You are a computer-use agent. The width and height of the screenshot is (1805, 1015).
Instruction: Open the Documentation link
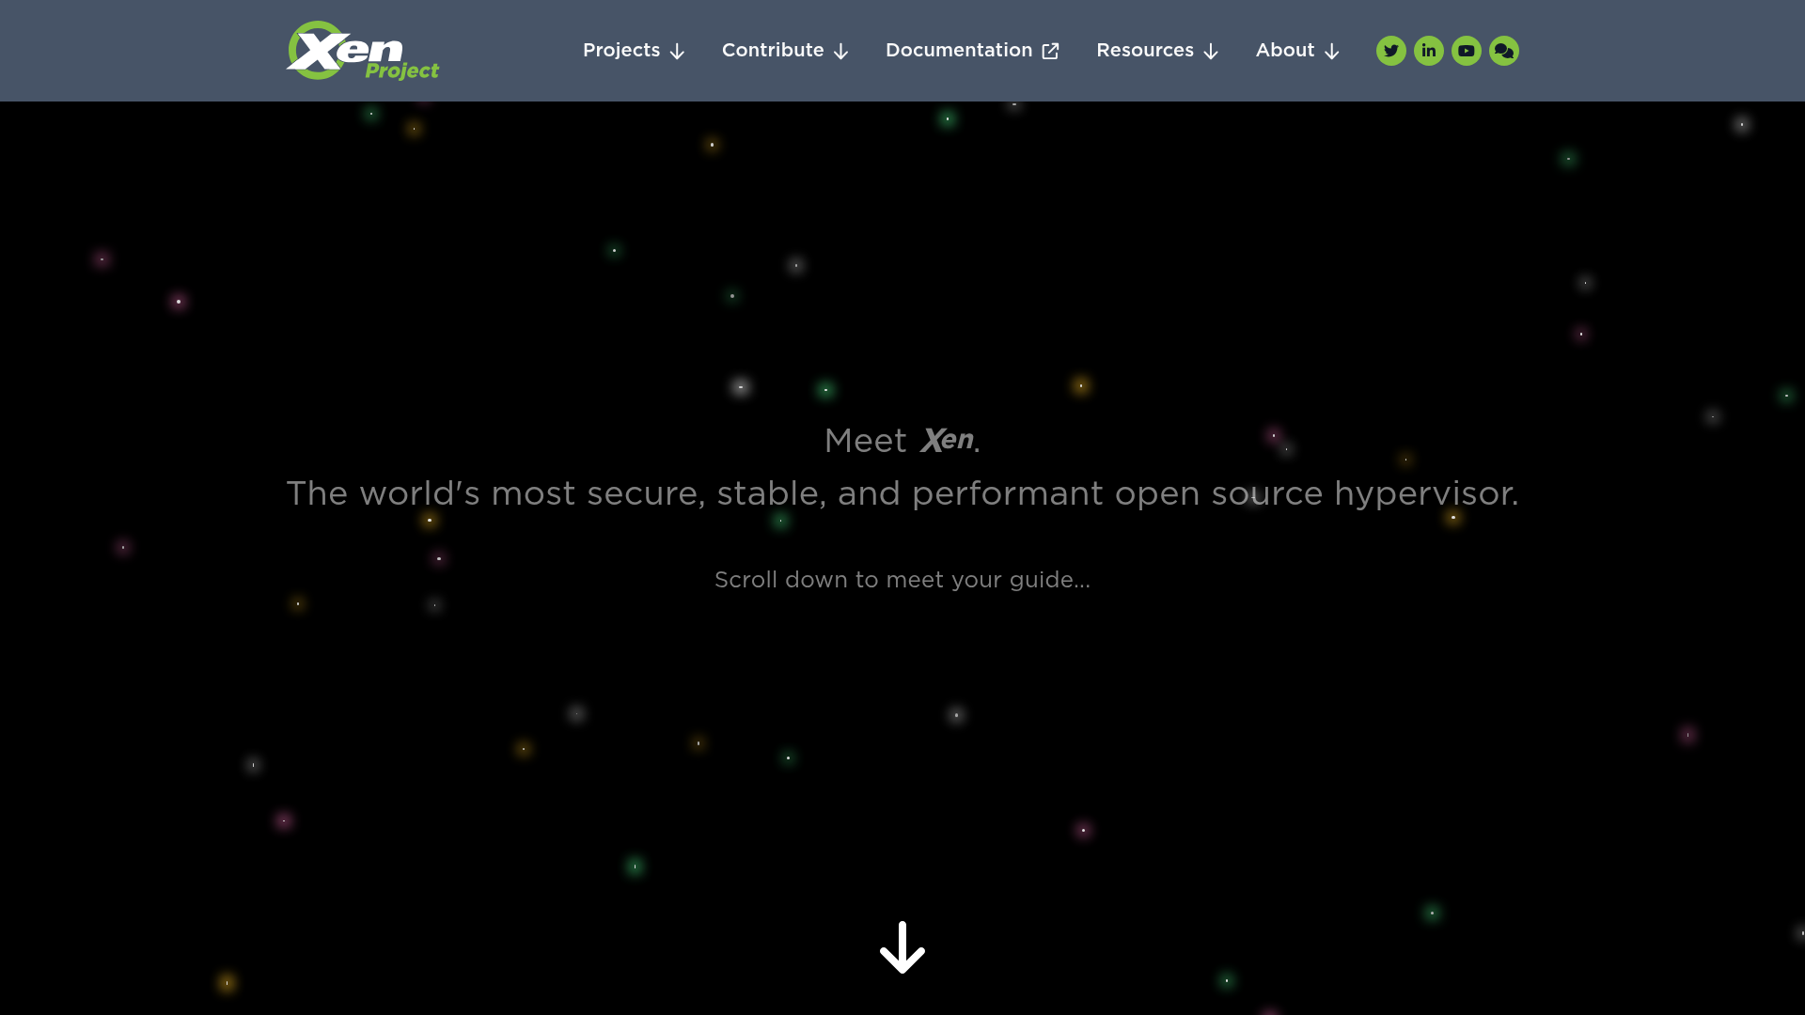point(958,50)
